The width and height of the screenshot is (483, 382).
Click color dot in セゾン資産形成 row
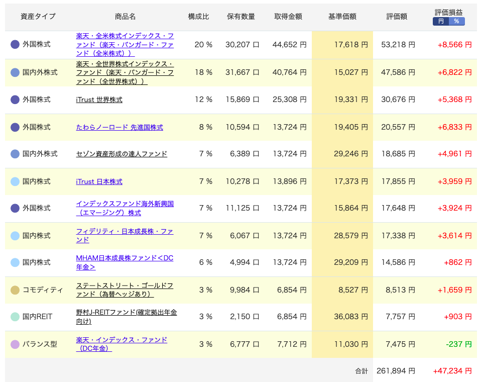pos(15,154)
